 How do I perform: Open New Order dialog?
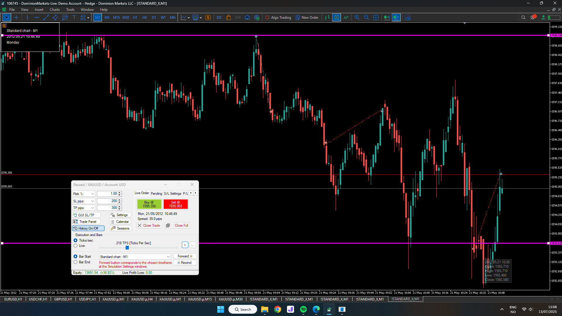point(307,18)
